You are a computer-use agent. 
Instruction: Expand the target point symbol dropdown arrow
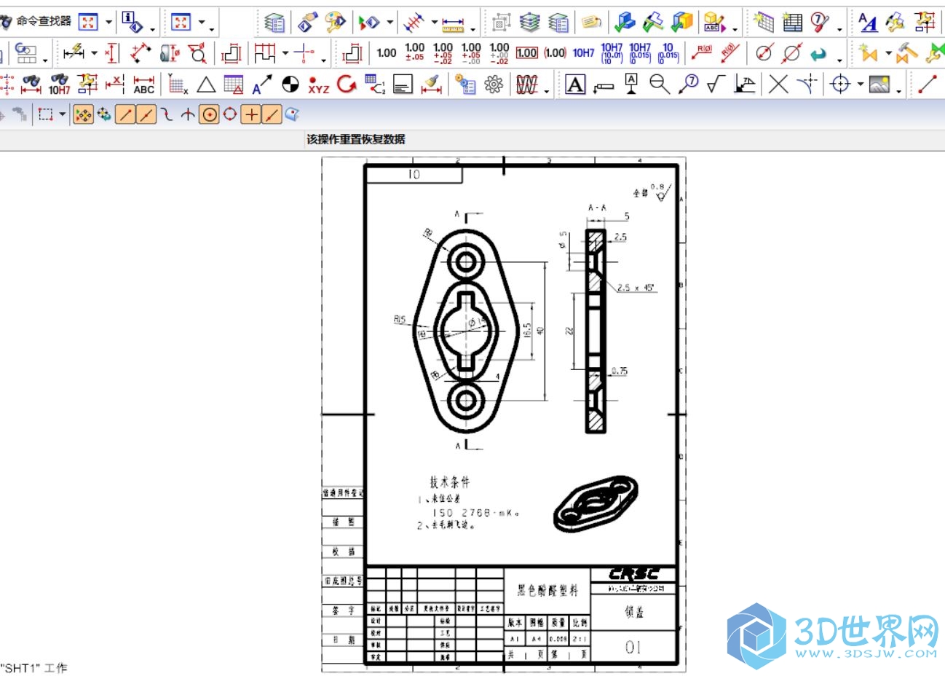860,84
